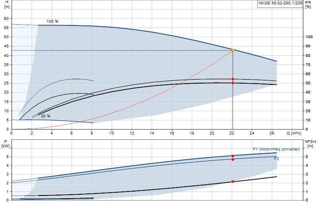318x207 pixels.
Task: Click the 55 tick on the H axis
Action: point(6,27)
